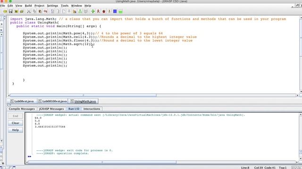This screenshot has height=169, width=302.
Task: Click the double-arrow prompt in Run I/O
Action: point(29,156)
